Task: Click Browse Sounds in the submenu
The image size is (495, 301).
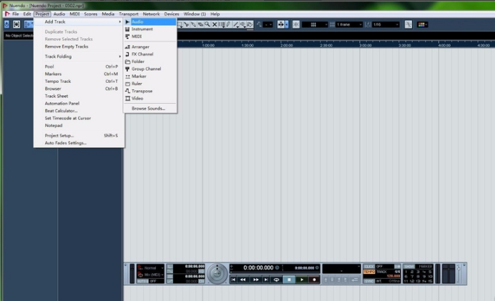Action: (x=148, y=108)
